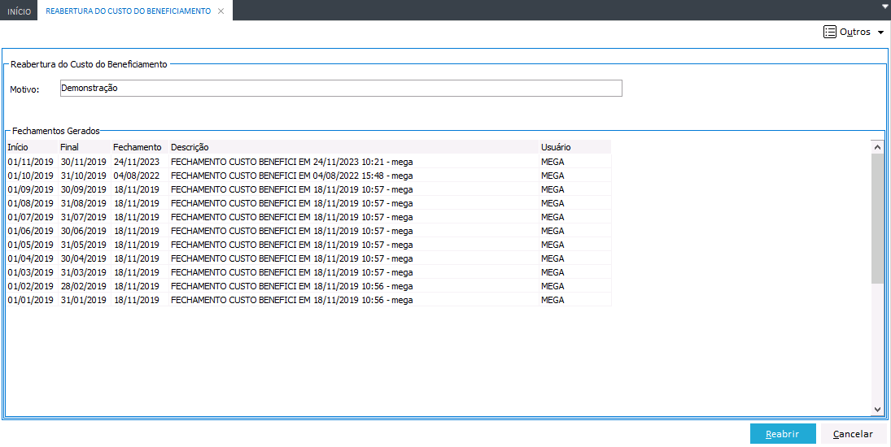Click the Cancelar button

853,434
